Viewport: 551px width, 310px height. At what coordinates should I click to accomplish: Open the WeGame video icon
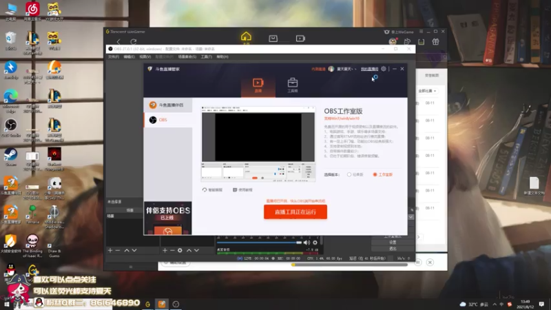[x=300, y=39]
